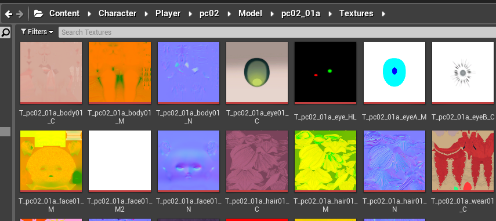
Task: Go back with the left arrow icon
Action: coord(9,14)
